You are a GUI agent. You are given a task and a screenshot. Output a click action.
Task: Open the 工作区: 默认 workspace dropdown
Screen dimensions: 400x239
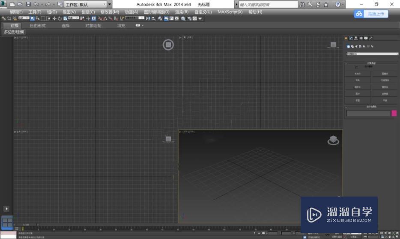(86, 4)
